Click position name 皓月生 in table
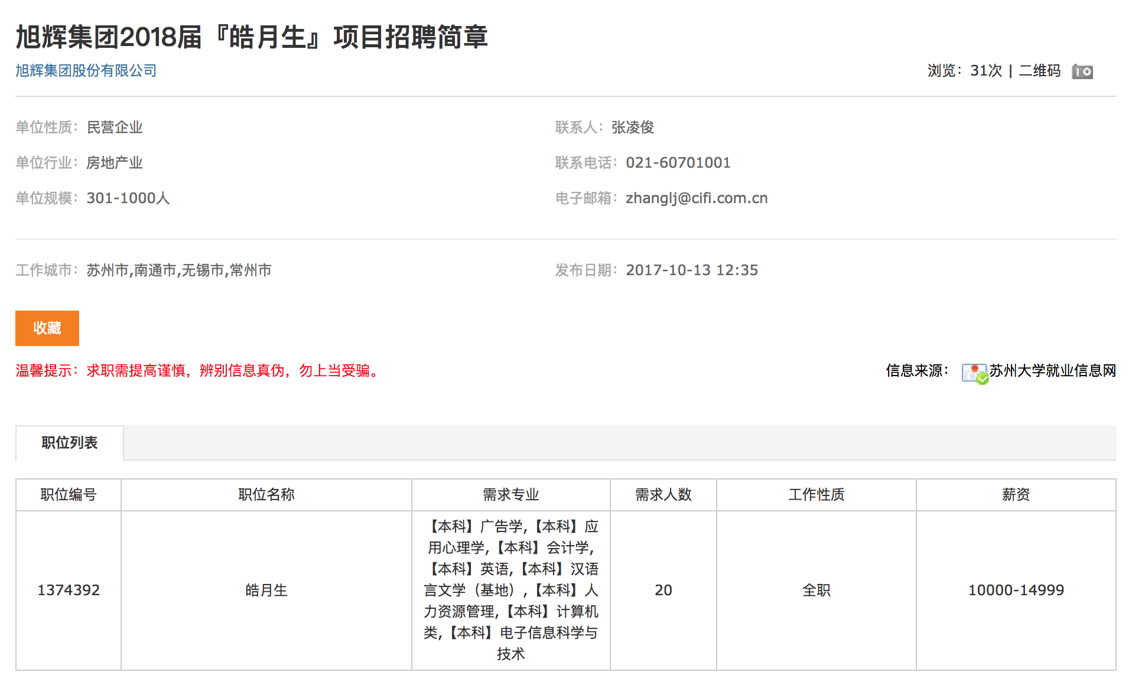This screenshot has height=685, width=1132. coord(266,590)
